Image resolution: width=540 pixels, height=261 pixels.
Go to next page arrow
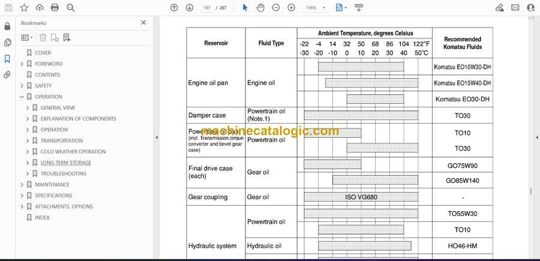point(190,8)
